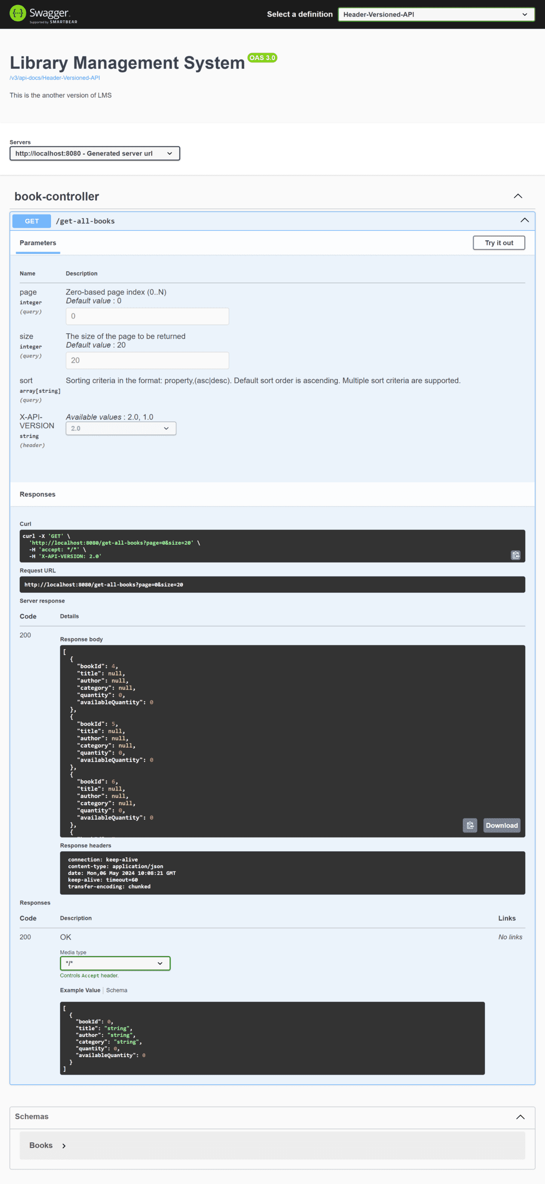This screenshot has height=1184, width=545.
Task: Switch to the Schema tab
Action: [x=116, y=990]
